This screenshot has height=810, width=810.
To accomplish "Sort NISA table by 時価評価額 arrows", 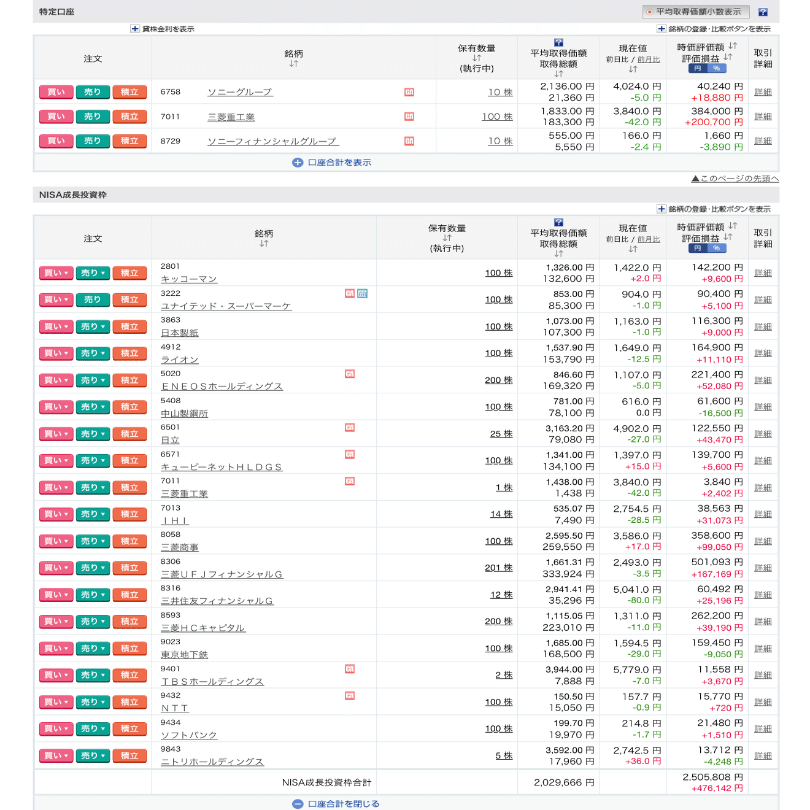I will click(733, 226).
